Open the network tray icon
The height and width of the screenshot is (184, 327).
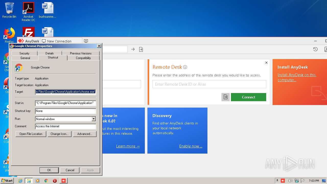tap(297, 181)
